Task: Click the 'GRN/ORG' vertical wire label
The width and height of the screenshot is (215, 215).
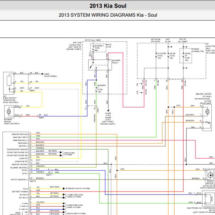Action: pos(95,118)
